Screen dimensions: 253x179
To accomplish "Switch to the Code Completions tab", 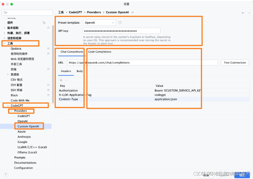I will (99, 52).
